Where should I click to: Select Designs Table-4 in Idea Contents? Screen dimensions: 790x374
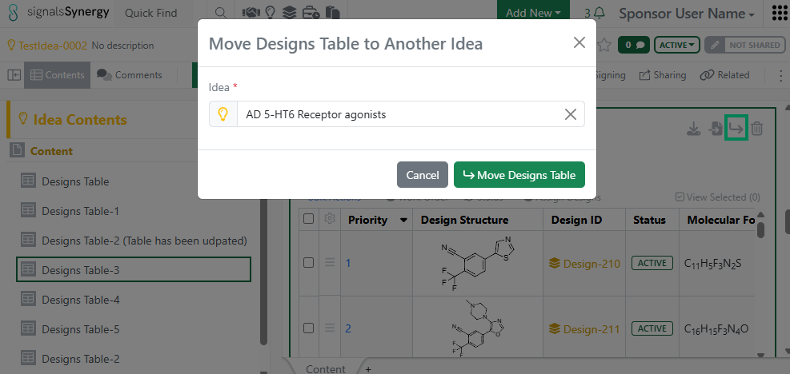pos(80,300)
